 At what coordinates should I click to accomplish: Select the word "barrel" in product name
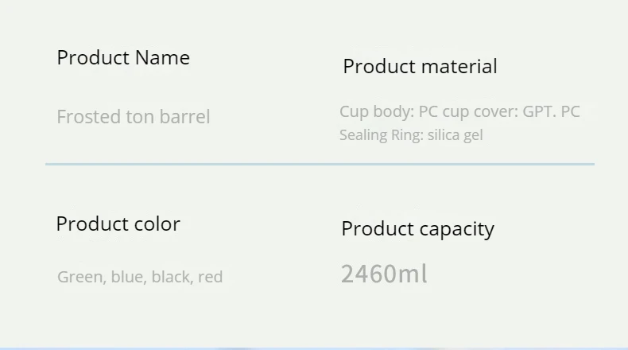point(184,117)
